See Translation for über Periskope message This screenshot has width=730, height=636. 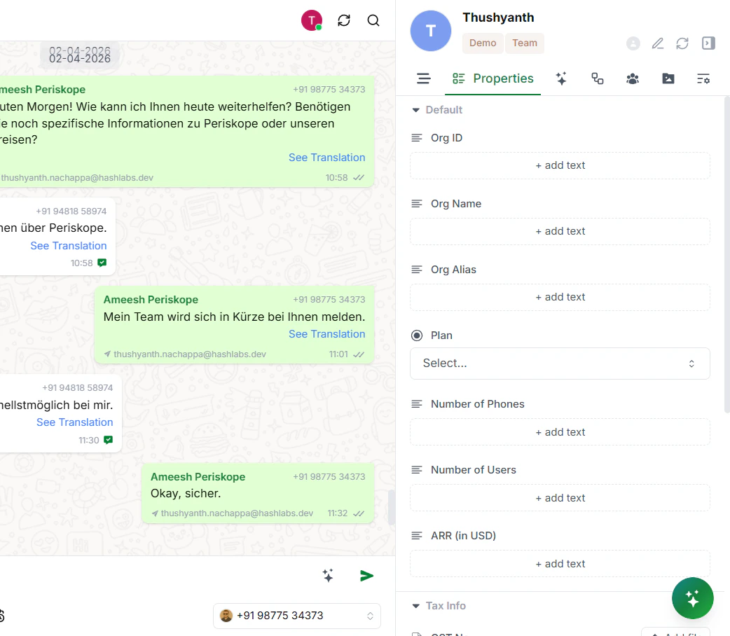(x=69, y=245)
